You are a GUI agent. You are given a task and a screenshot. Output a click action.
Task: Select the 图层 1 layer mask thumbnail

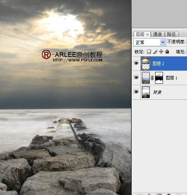[159, 78]
